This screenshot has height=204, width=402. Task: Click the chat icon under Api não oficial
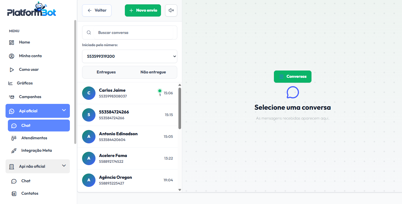tap(14, 181)
